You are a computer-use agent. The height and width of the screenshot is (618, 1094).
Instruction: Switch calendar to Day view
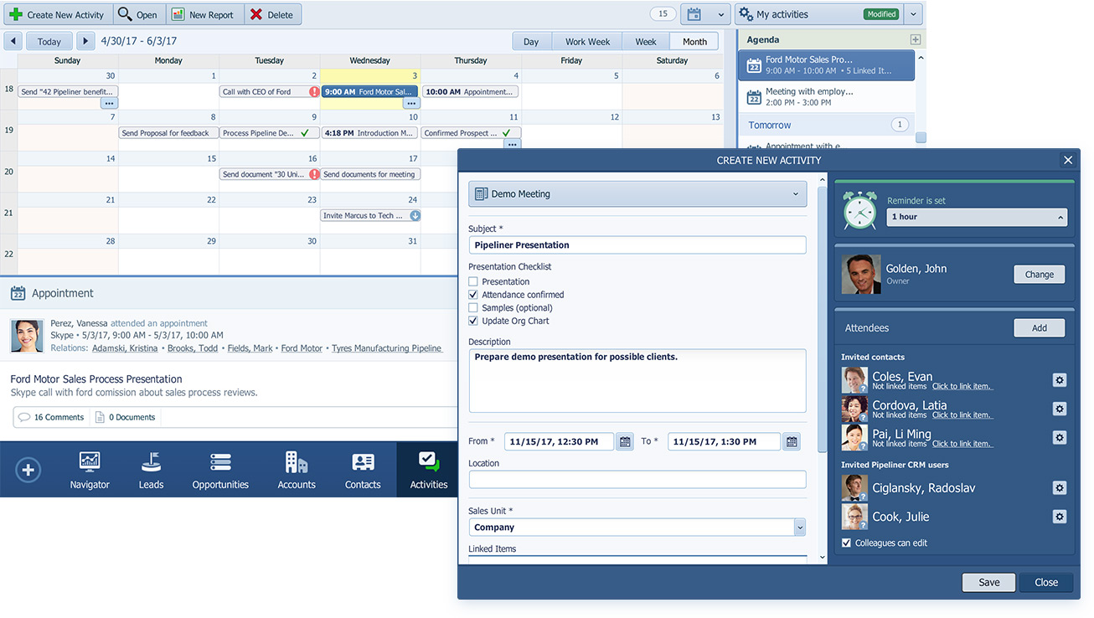pyautogui.click(x=531, y=41)
